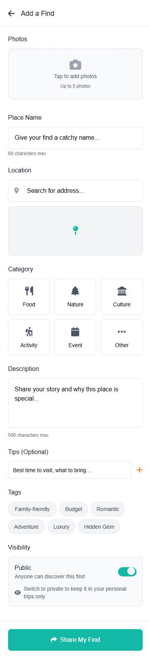The image size is (150, 658).
Task: Select the Food category icon
Action: point(29,291)
